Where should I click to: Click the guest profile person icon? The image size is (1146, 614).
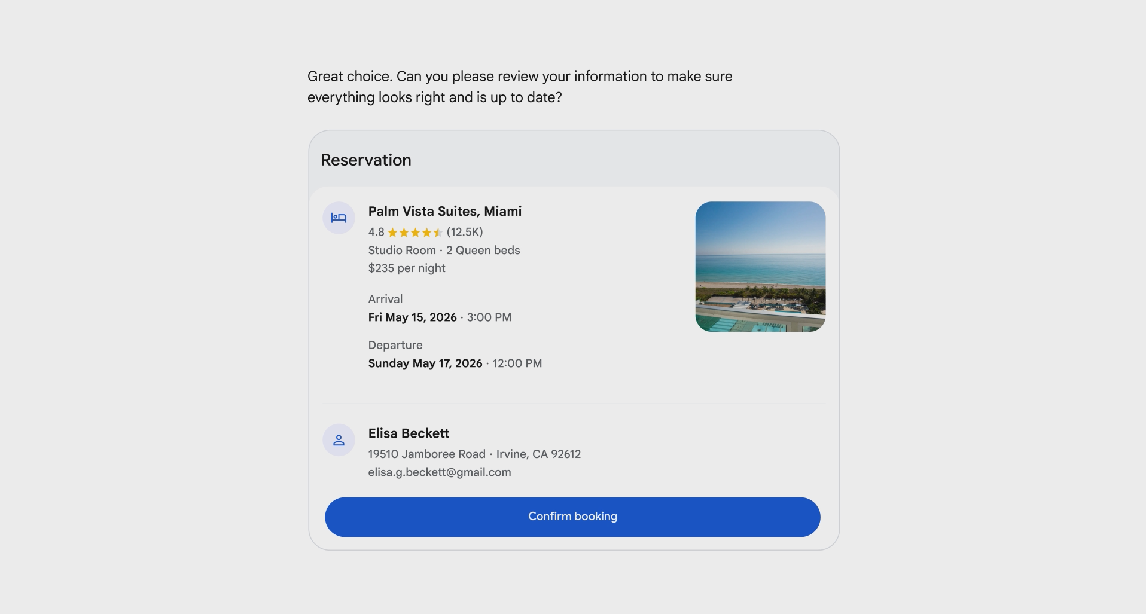pos(339,440)
